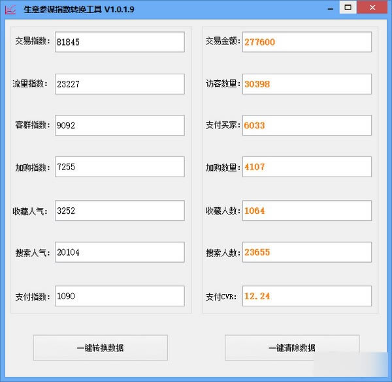
Task: Click the 搜索人气 input field
Action: 120,252
